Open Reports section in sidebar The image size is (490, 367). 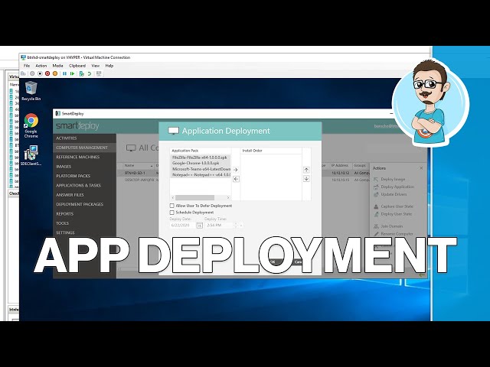[85, 214]
